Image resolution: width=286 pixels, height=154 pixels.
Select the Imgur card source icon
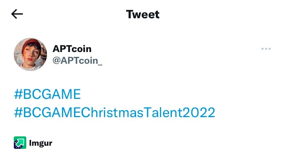click(x=20, y=142)
